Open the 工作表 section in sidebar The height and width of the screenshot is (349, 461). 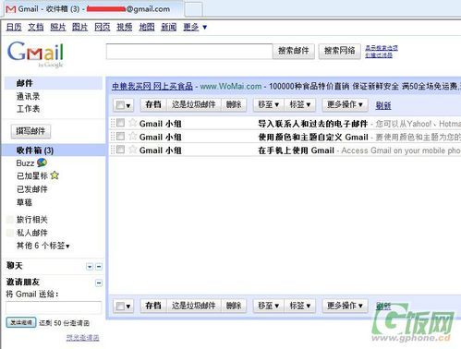coord(28,109)
